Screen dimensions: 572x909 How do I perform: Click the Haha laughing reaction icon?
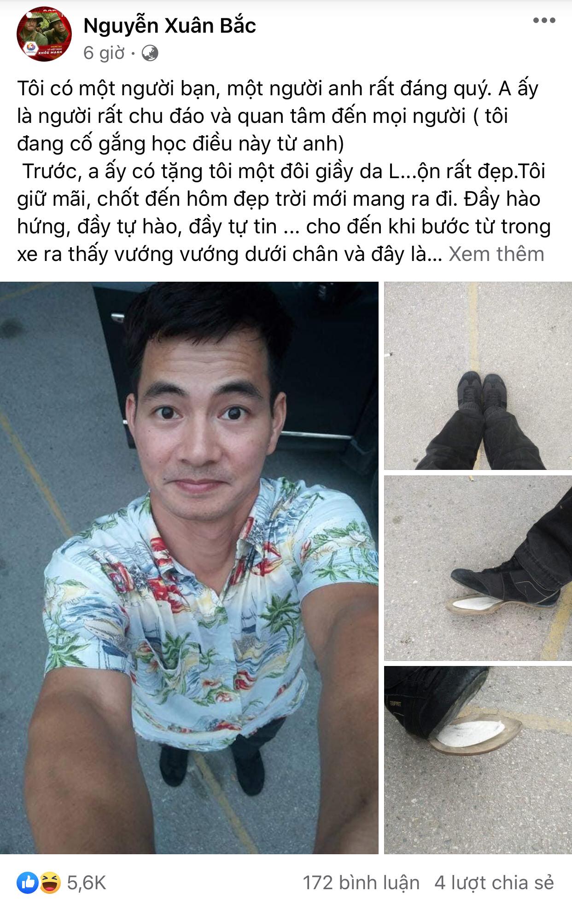pos(50,882)
